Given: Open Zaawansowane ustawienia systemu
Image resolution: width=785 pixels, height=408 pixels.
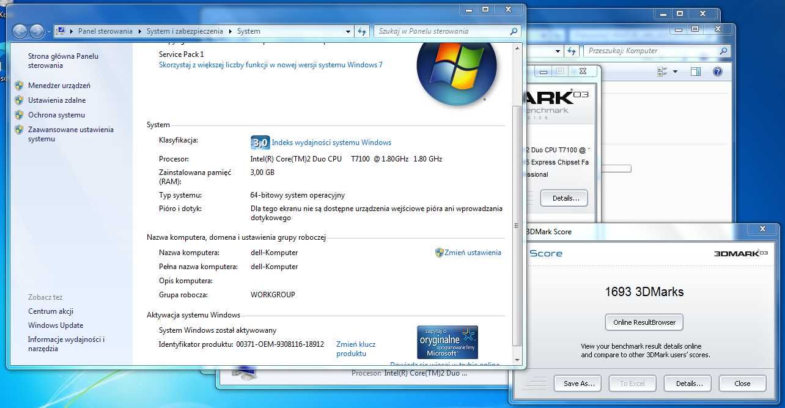Looking at the screenshot, I should 71,134.
